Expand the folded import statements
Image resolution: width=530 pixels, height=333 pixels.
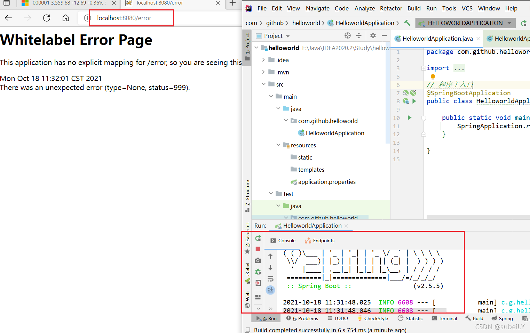pyautogui.click(x=424, y=68)
